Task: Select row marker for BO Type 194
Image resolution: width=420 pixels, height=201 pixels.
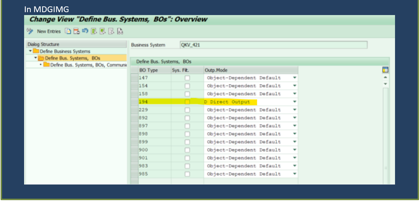Action: coord(134,102)
